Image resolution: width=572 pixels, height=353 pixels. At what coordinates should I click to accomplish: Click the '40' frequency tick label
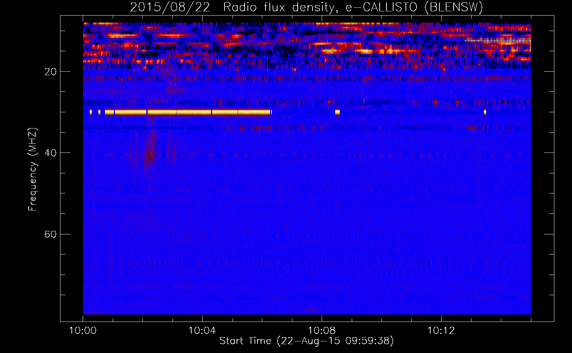tap(51, 153)
